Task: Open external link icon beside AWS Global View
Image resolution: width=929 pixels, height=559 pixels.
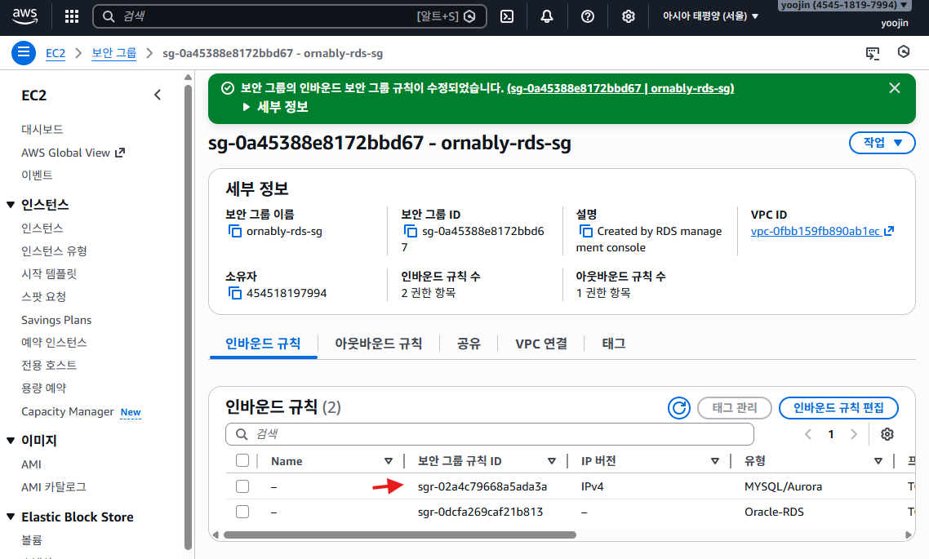Action: pos(120,153)
